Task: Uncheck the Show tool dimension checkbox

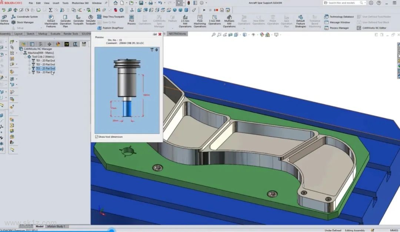Action: point(97,137)
